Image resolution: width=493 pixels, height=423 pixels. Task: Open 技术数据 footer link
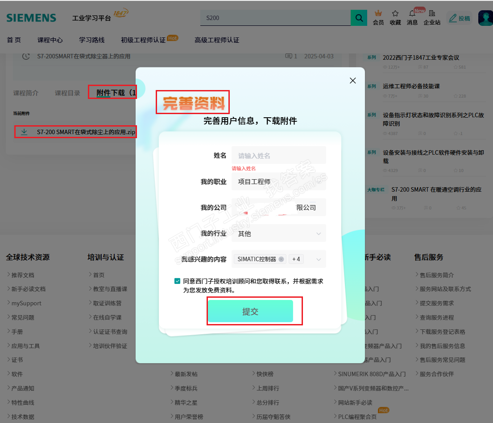[23, 417]
